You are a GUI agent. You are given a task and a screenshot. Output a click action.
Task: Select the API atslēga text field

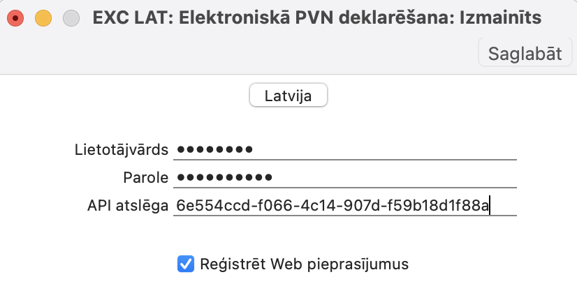pyautogui.click(x=345, y=205)
